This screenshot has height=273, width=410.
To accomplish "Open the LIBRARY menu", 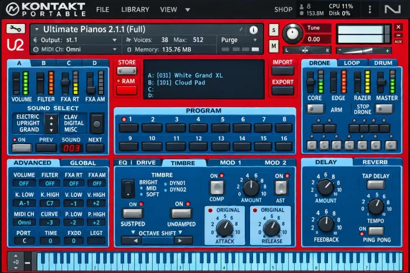I will point(135,10).
